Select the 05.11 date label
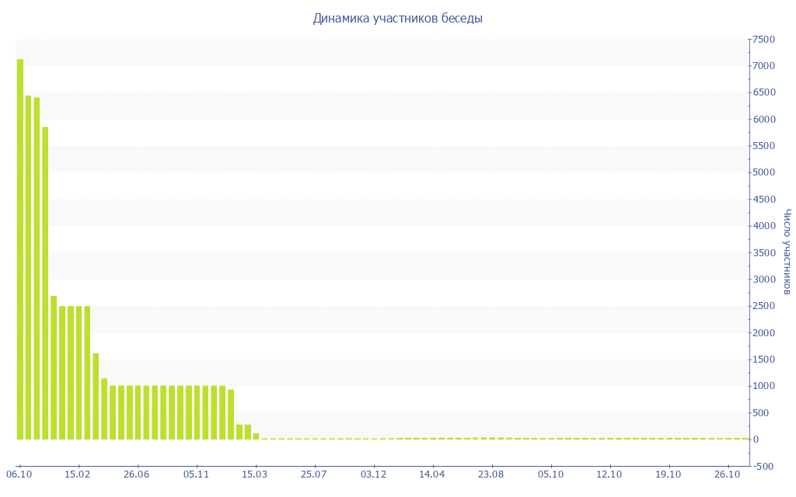This screenshot has height=497, width=796. click(196, 474)
